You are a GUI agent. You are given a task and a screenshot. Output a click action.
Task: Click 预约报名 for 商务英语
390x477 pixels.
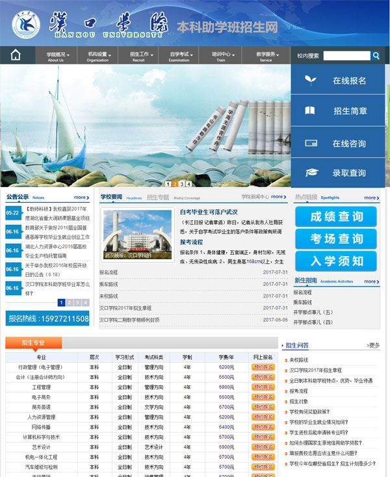pyautogui.click(x=263, y=407)
